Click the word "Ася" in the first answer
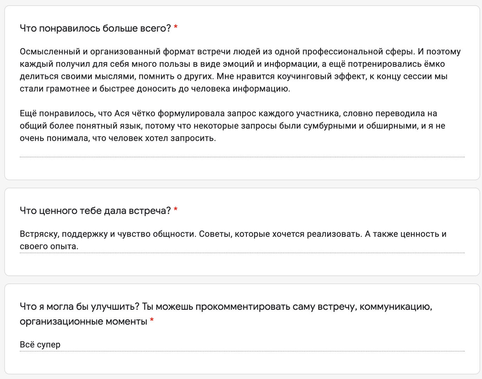This screenshot has width=482, height=379. [x=122, y=114]
